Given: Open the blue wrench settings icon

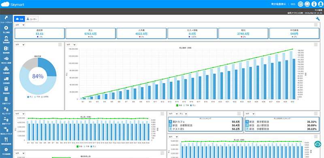Looking at the screenshot, I should [318, 19].
